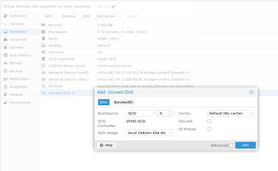The width and height of the screenshot is (278, 171).
Task: Expand the Cache mode dropdown
Action: click(251, 113)
